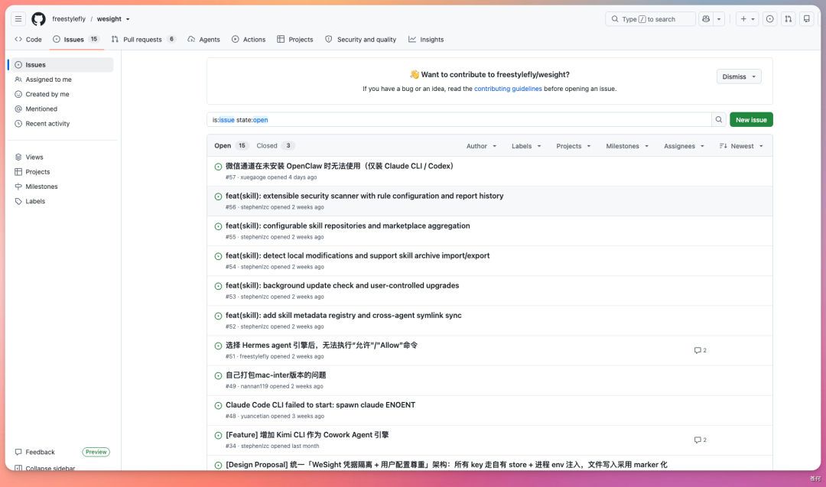Open the freestylefly owner link
Viewport: 826px width, 487px height.
[x=69, y=19]
